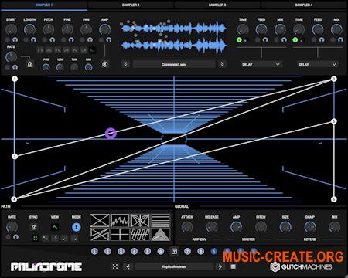Select the triangle path preset thumbnail

pyautogui.click(x=161, y=234)
